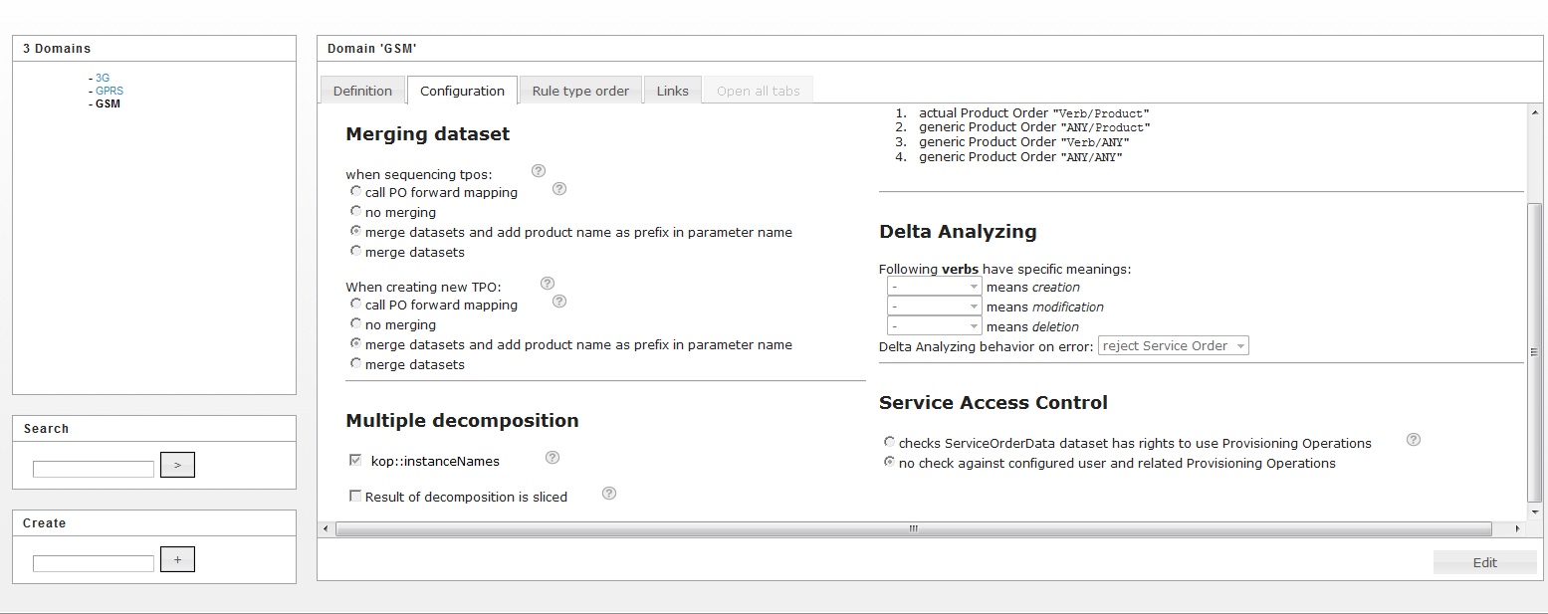Image resolution: width=1548 pixels, height=614 pixels.
Task: Open help for kop::instanceNames option
Action: (x=553, y=458)
